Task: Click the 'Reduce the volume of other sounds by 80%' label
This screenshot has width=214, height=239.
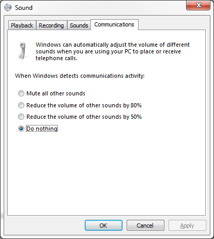Action: click(84, 105)
